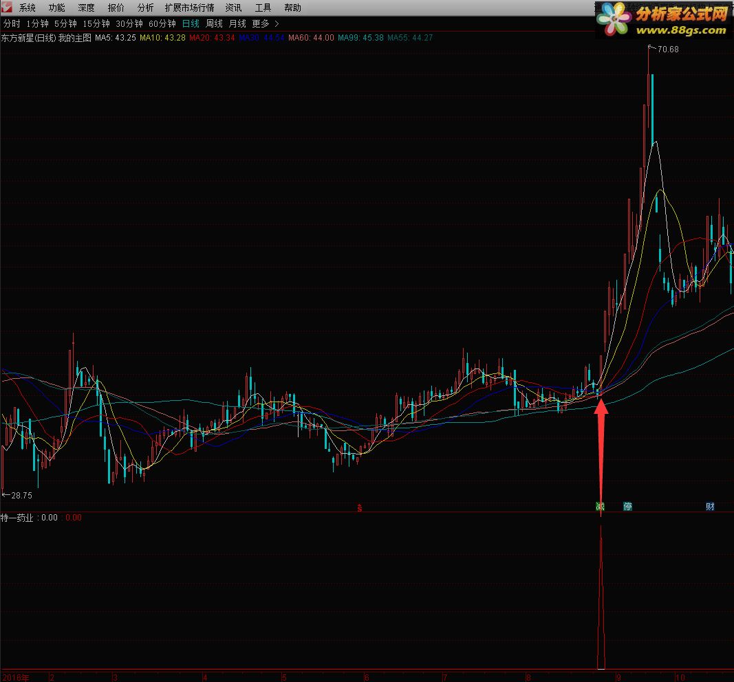This screenshot has width=734, height=682.
Task: Click the red signal spike in sub-chart
Action: (x=601, y=598)
